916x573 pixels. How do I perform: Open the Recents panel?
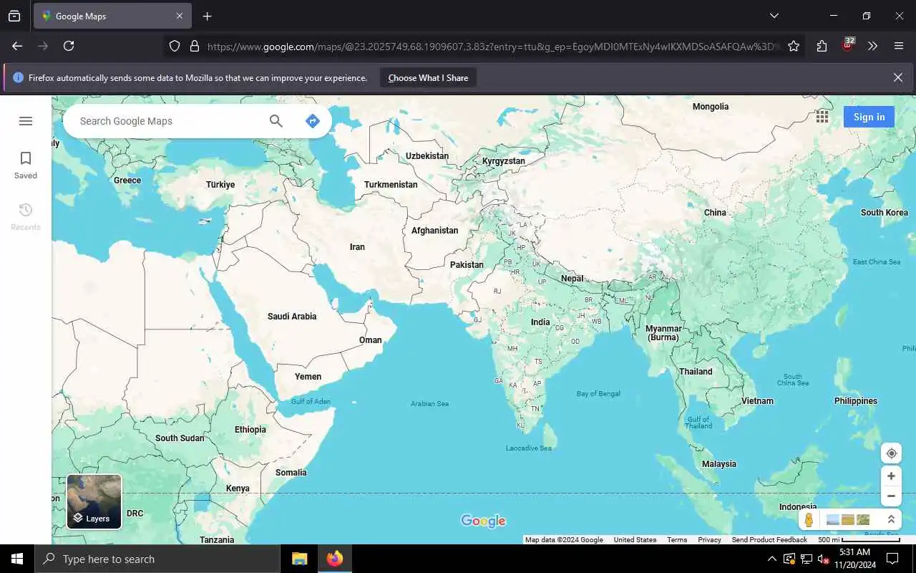click(26, 216)
